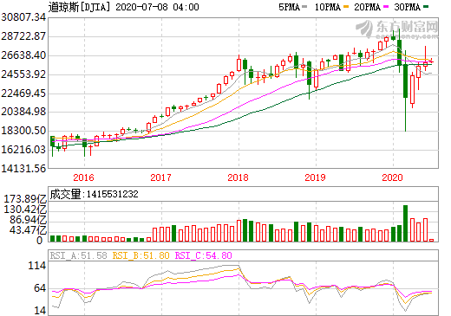Click the magenta 20PMA color marker

pos(386,7)
